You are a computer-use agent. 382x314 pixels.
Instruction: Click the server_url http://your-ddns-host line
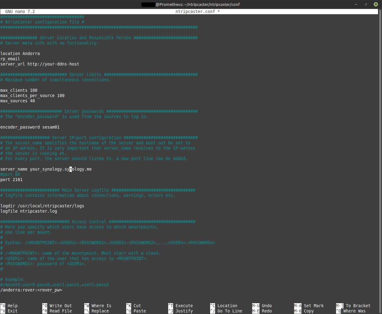point(40,64)
